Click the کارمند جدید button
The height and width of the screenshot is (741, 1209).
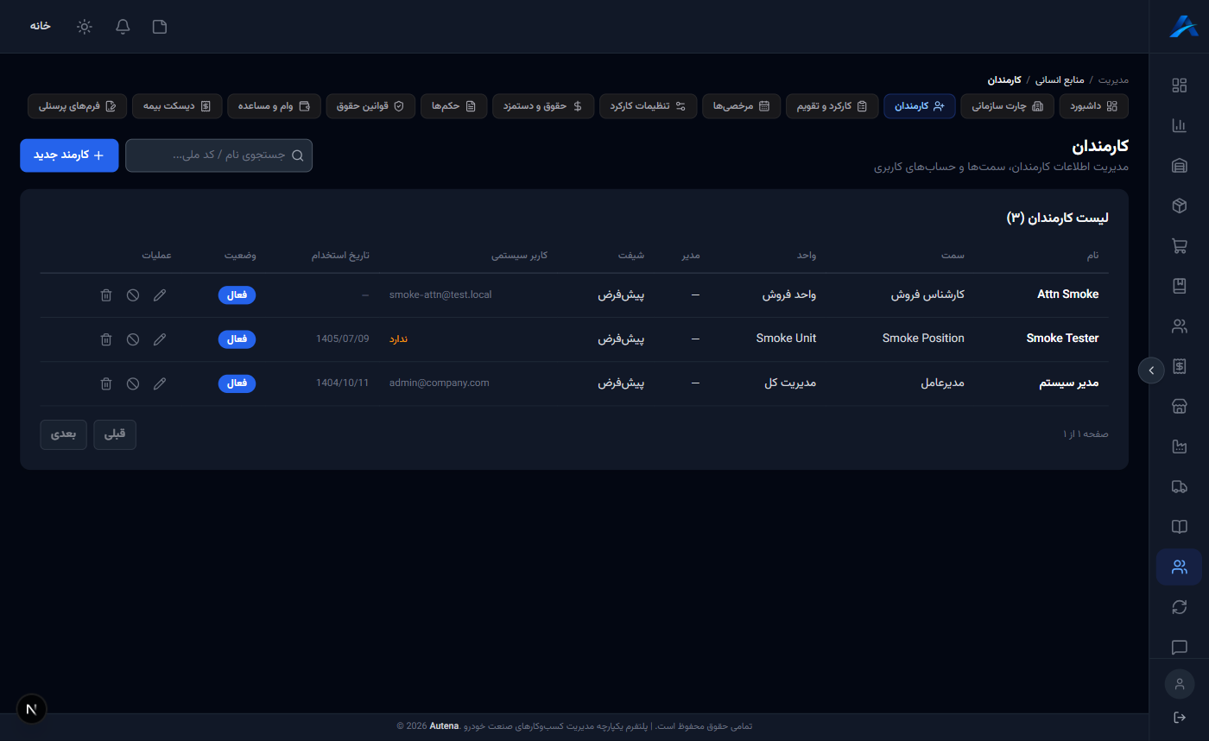point(69,155)
